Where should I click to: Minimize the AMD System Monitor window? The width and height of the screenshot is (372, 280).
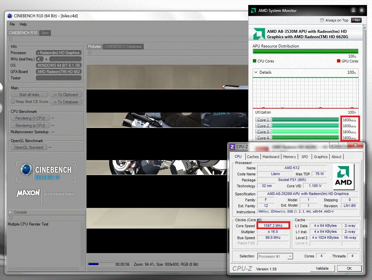tap(353, 10)
